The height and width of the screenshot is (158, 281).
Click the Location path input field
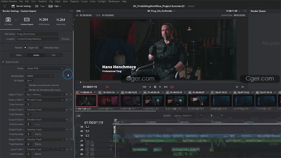[x=37, y=39]
